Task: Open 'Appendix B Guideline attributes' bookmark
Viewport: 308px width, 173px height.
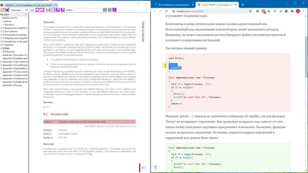Action: pyautogui.click(x=15, y=58)
